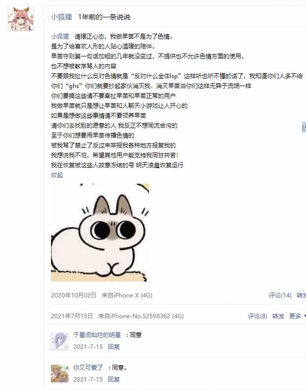Expand the 更多 dropdown arrow
Screen dimensions: 306x390
(304, 316)
